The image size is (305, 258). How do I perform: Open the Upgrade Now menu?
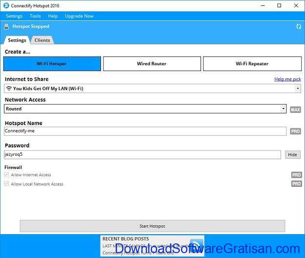79,16
